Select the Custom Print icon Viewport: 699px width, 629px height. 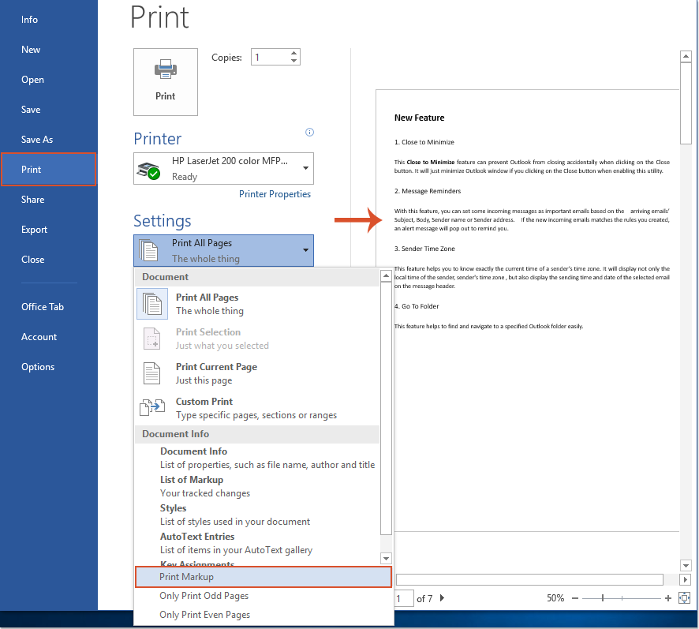(x=151, y=407)
